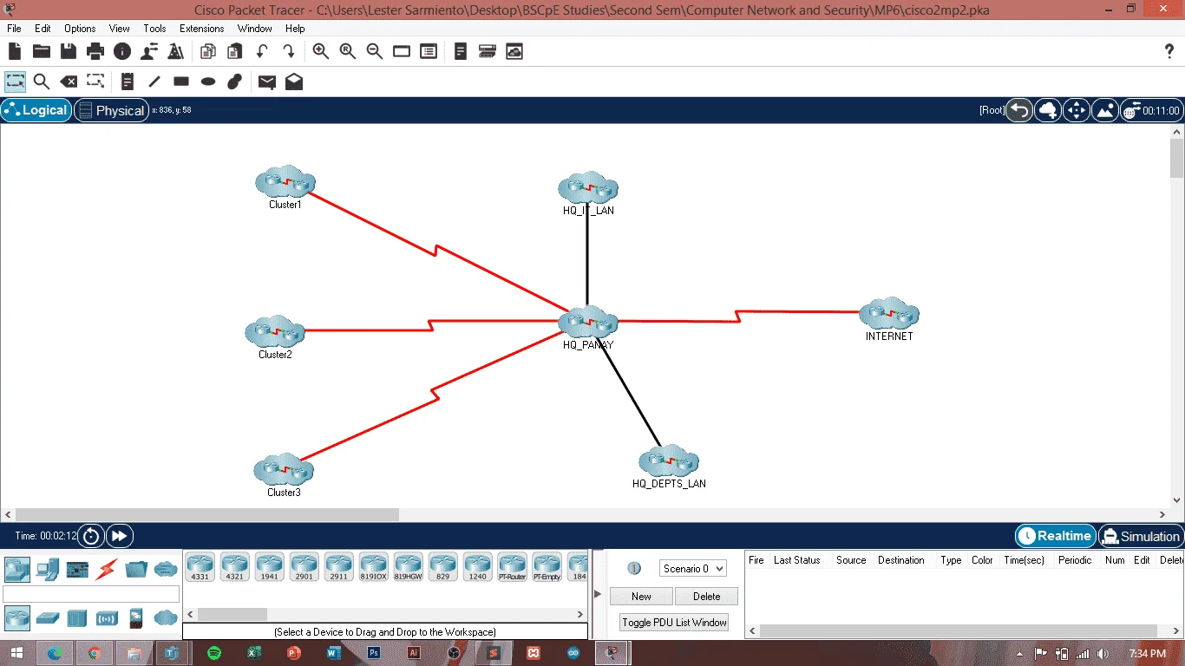
Task: Open Spotify from the taskbar
Action: (214, 653)
